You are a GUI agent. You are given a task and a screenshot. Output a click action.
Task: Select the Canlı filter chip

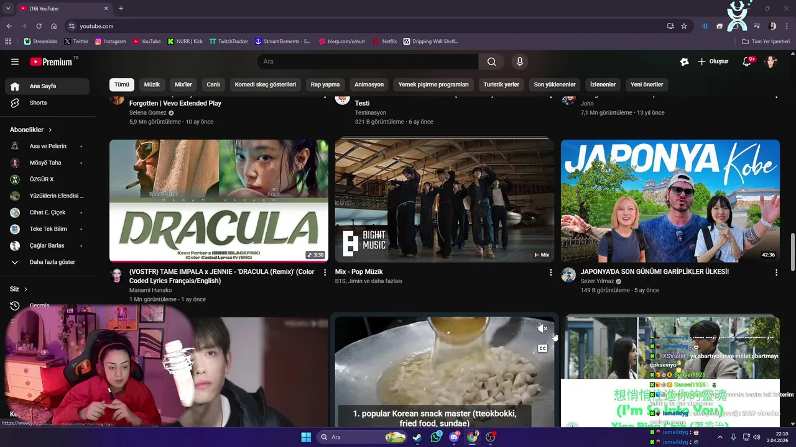pyautogui.click(x=213, y=84)
